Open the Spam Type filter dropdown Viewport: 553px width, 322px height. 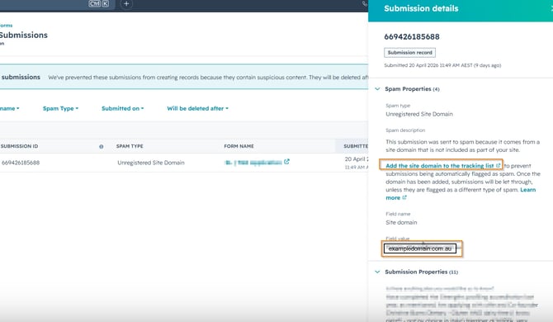click(60, 108)
